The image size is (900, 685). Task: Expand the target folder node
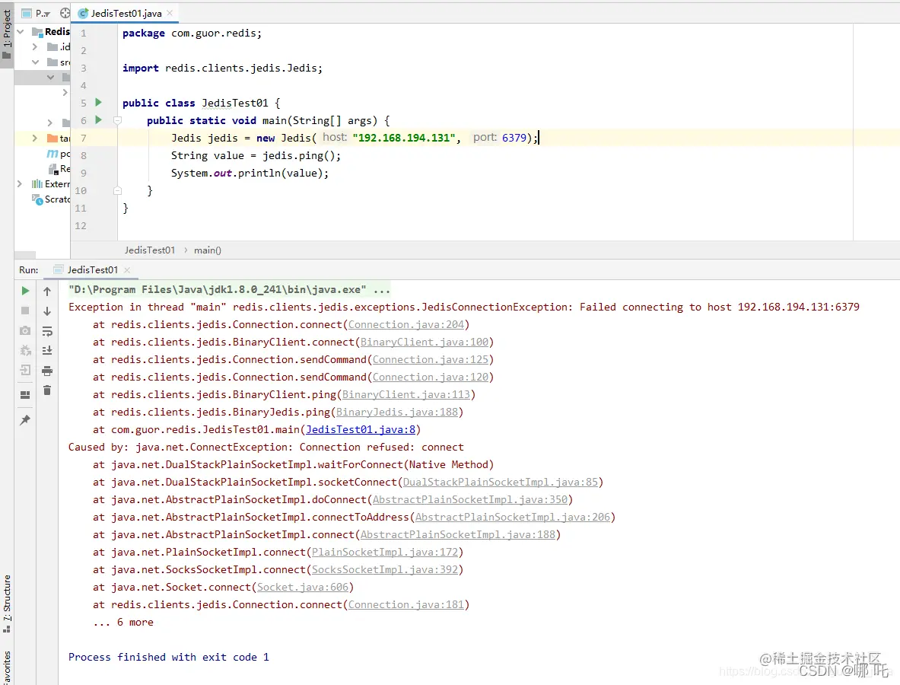click(x=35, y=138)
